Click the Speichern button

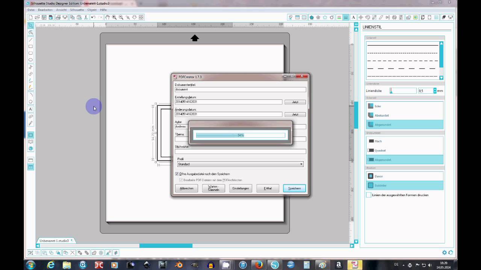pyautogui.click(x=294, y=188)
